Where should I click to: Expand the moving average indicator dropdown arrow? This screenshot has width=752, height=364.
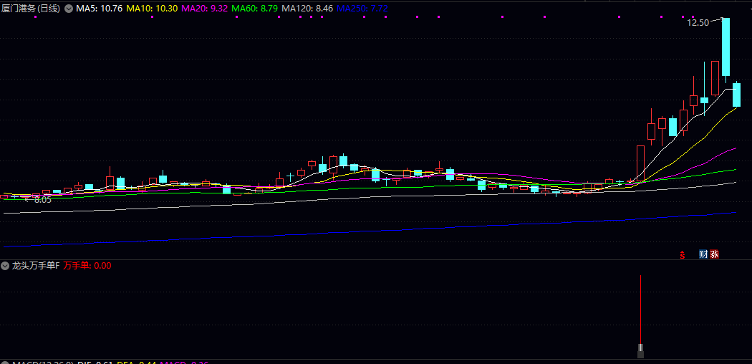click(69, 9)
